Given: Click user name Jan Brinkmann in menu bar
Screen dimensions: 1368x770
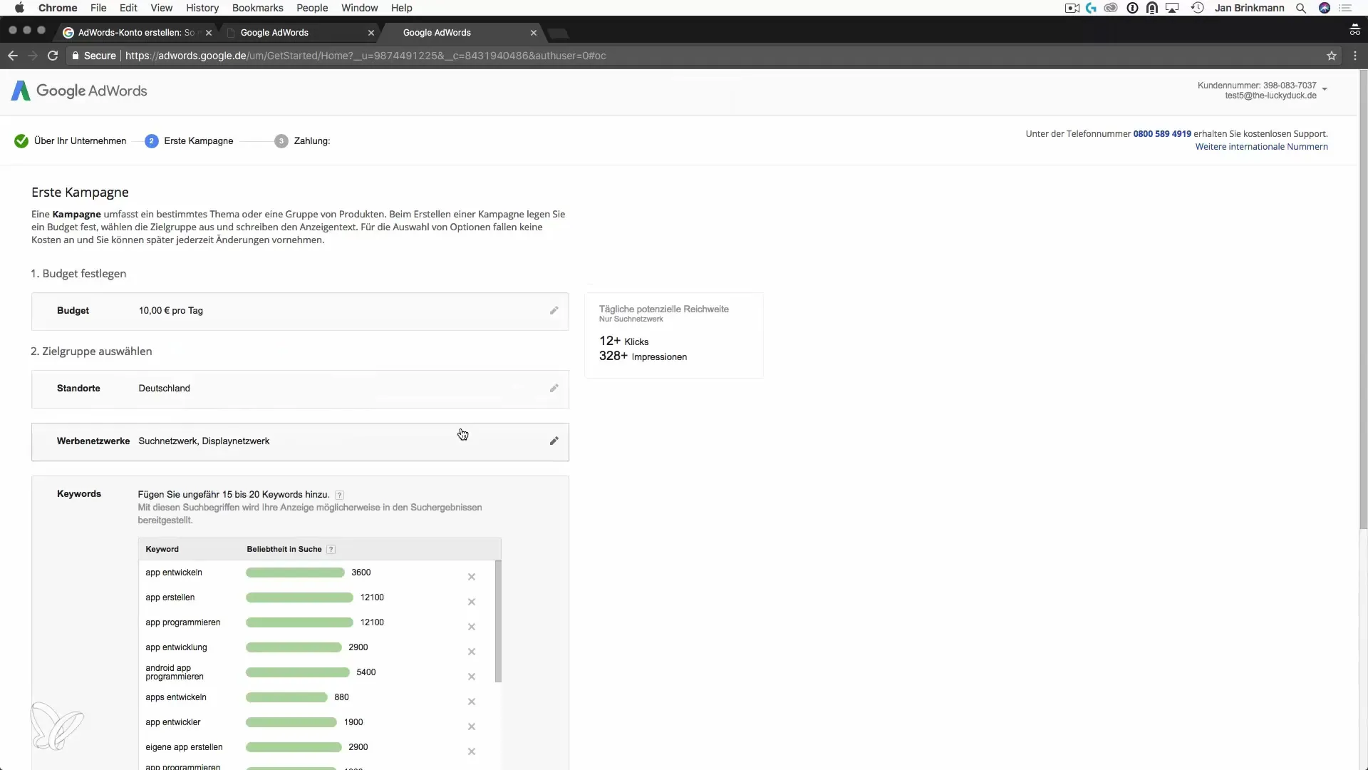Looking at the screenshot, I should click(1250, 8).
